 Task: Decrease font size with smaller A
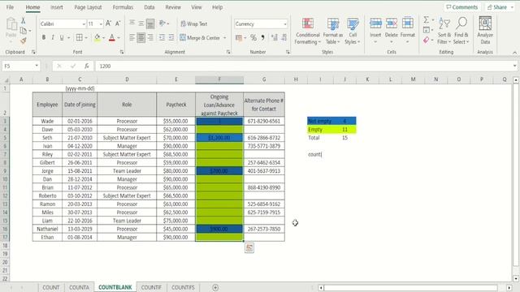tap(118, 24)
